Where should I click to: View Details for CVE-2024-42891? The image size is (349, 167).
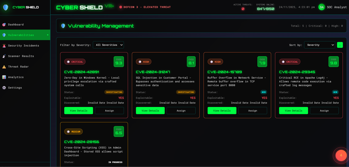tap(79, 111)
